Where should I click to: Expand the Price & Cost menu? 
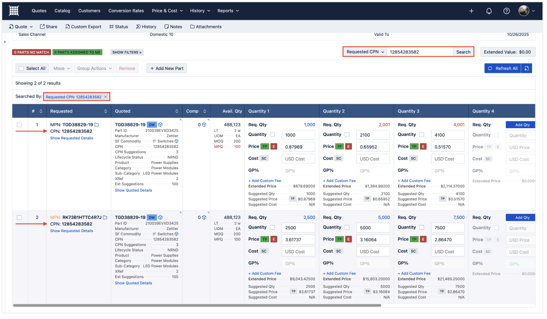pos(167,11)
